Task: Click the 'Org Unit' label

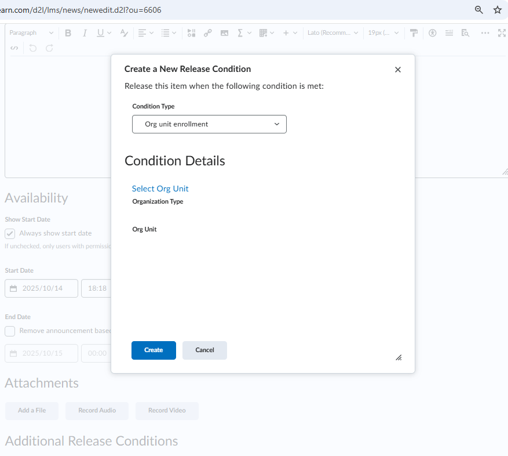Action: point(144,229)
